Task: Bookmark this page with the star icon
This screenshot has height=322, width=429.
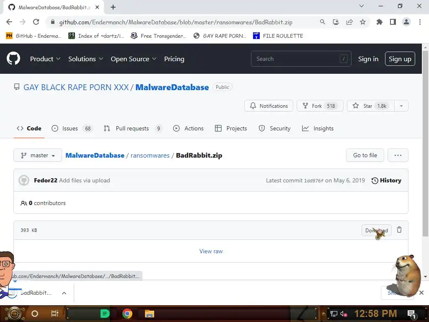Action: [x=363, y=22]
